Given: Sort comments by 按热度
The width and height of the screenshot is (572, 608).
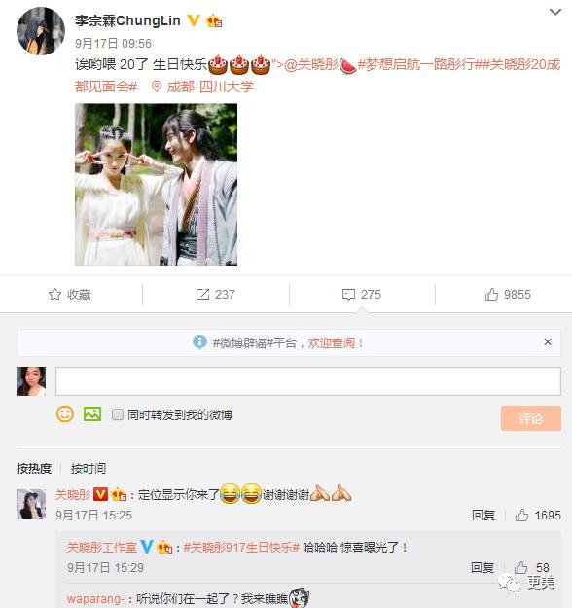Looking at the screenshot, I should (x=34, y=469).
